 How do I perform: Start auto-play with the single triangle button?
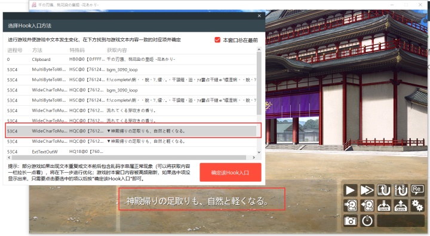click(x=350, y=190)
